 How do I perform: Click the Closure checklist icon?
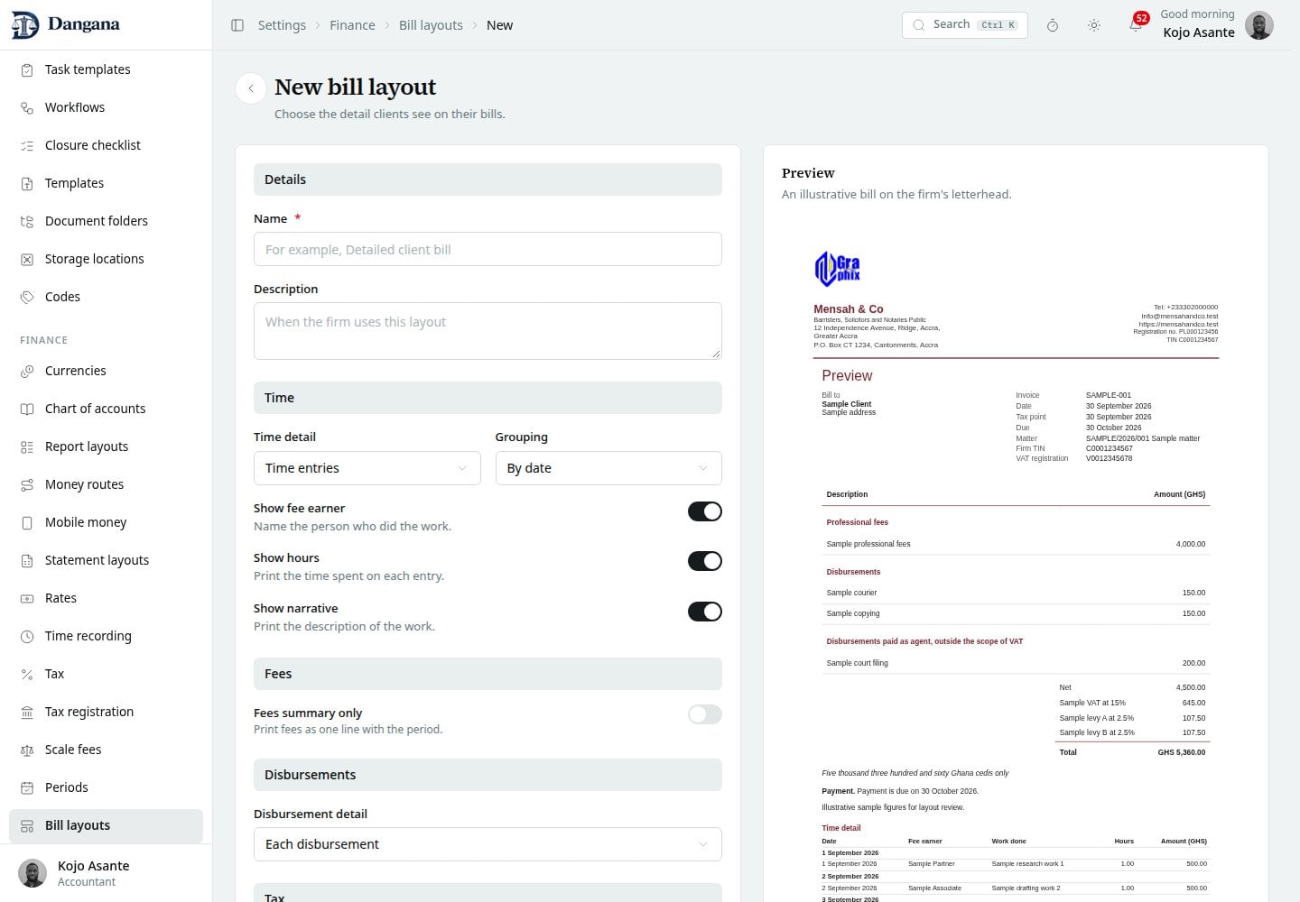[27, 145]
